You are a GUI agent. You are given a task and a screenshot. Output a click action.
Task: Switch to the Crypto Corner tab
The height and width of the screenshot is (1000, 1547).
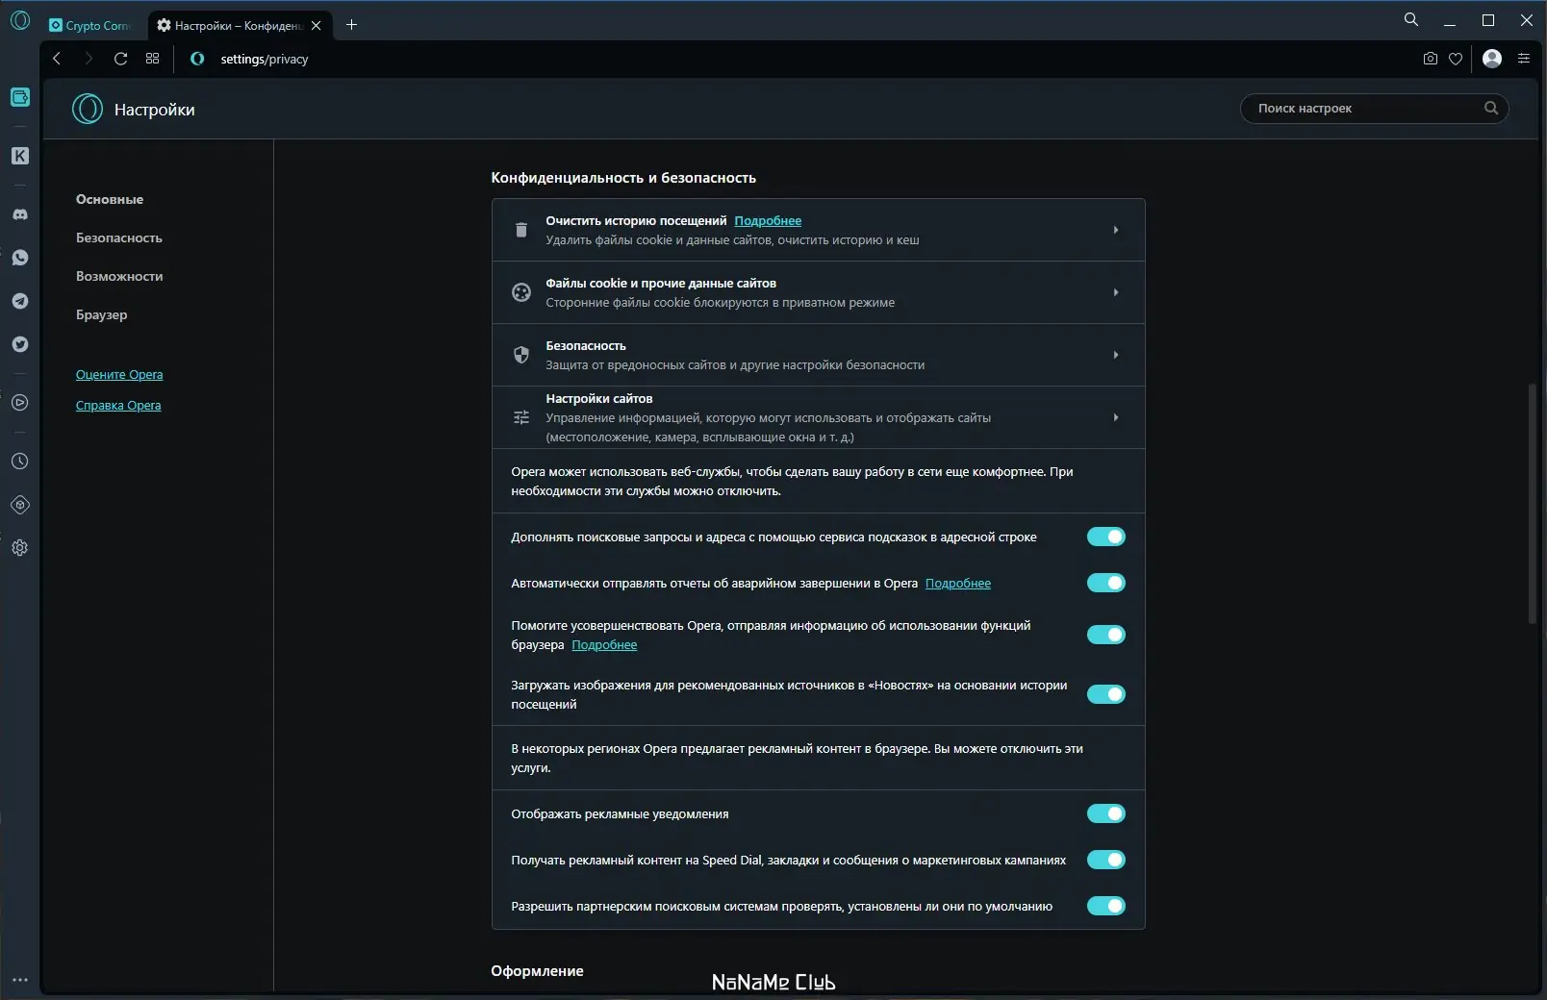click(x=90, y=26)
